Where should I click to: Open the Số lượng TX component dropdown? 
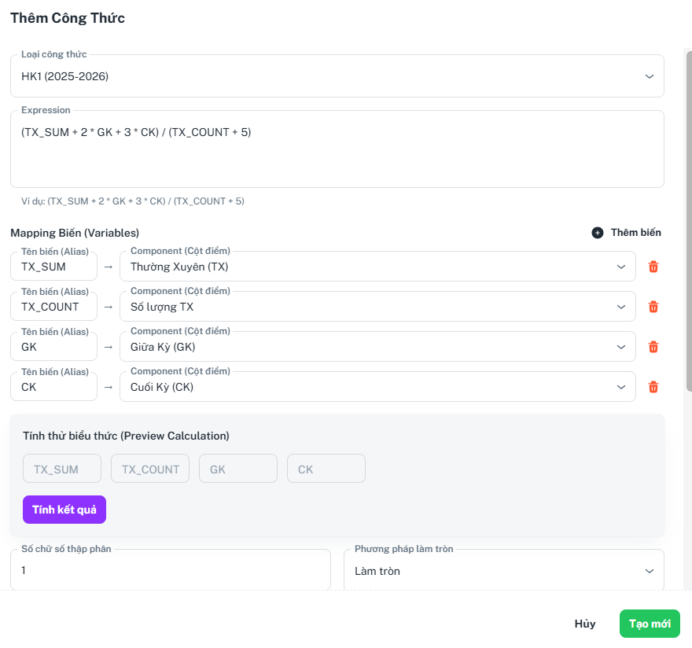[377, 307]
